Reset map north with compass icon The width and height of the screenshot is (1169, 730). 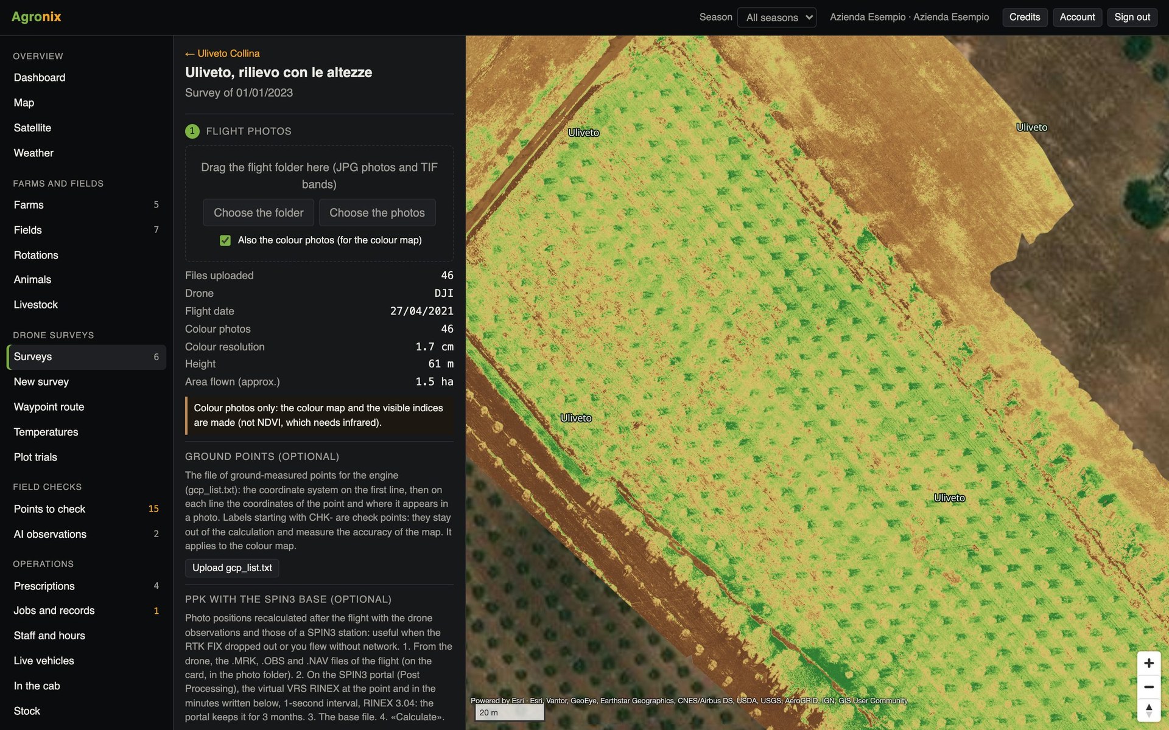1148,710
